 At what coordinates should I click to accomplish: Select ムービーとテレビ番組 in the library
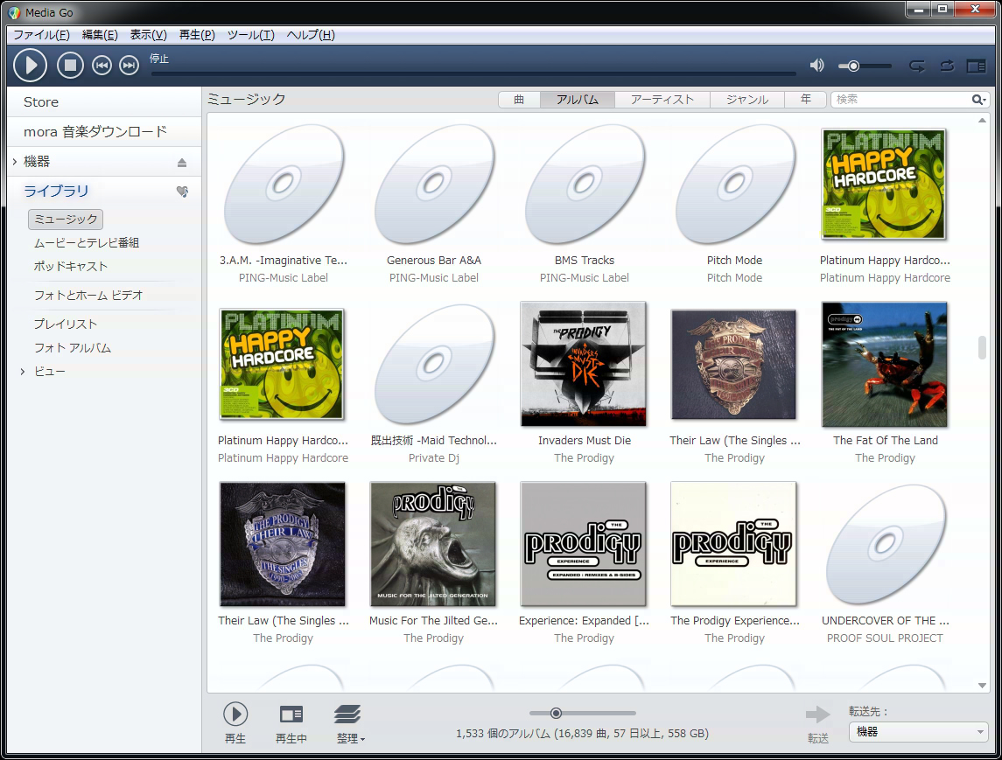coord(87,242)
